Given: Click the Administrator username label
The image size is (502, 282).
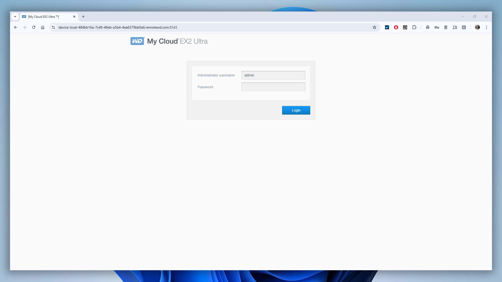Looking at the screenshot, I should [216, 75].
